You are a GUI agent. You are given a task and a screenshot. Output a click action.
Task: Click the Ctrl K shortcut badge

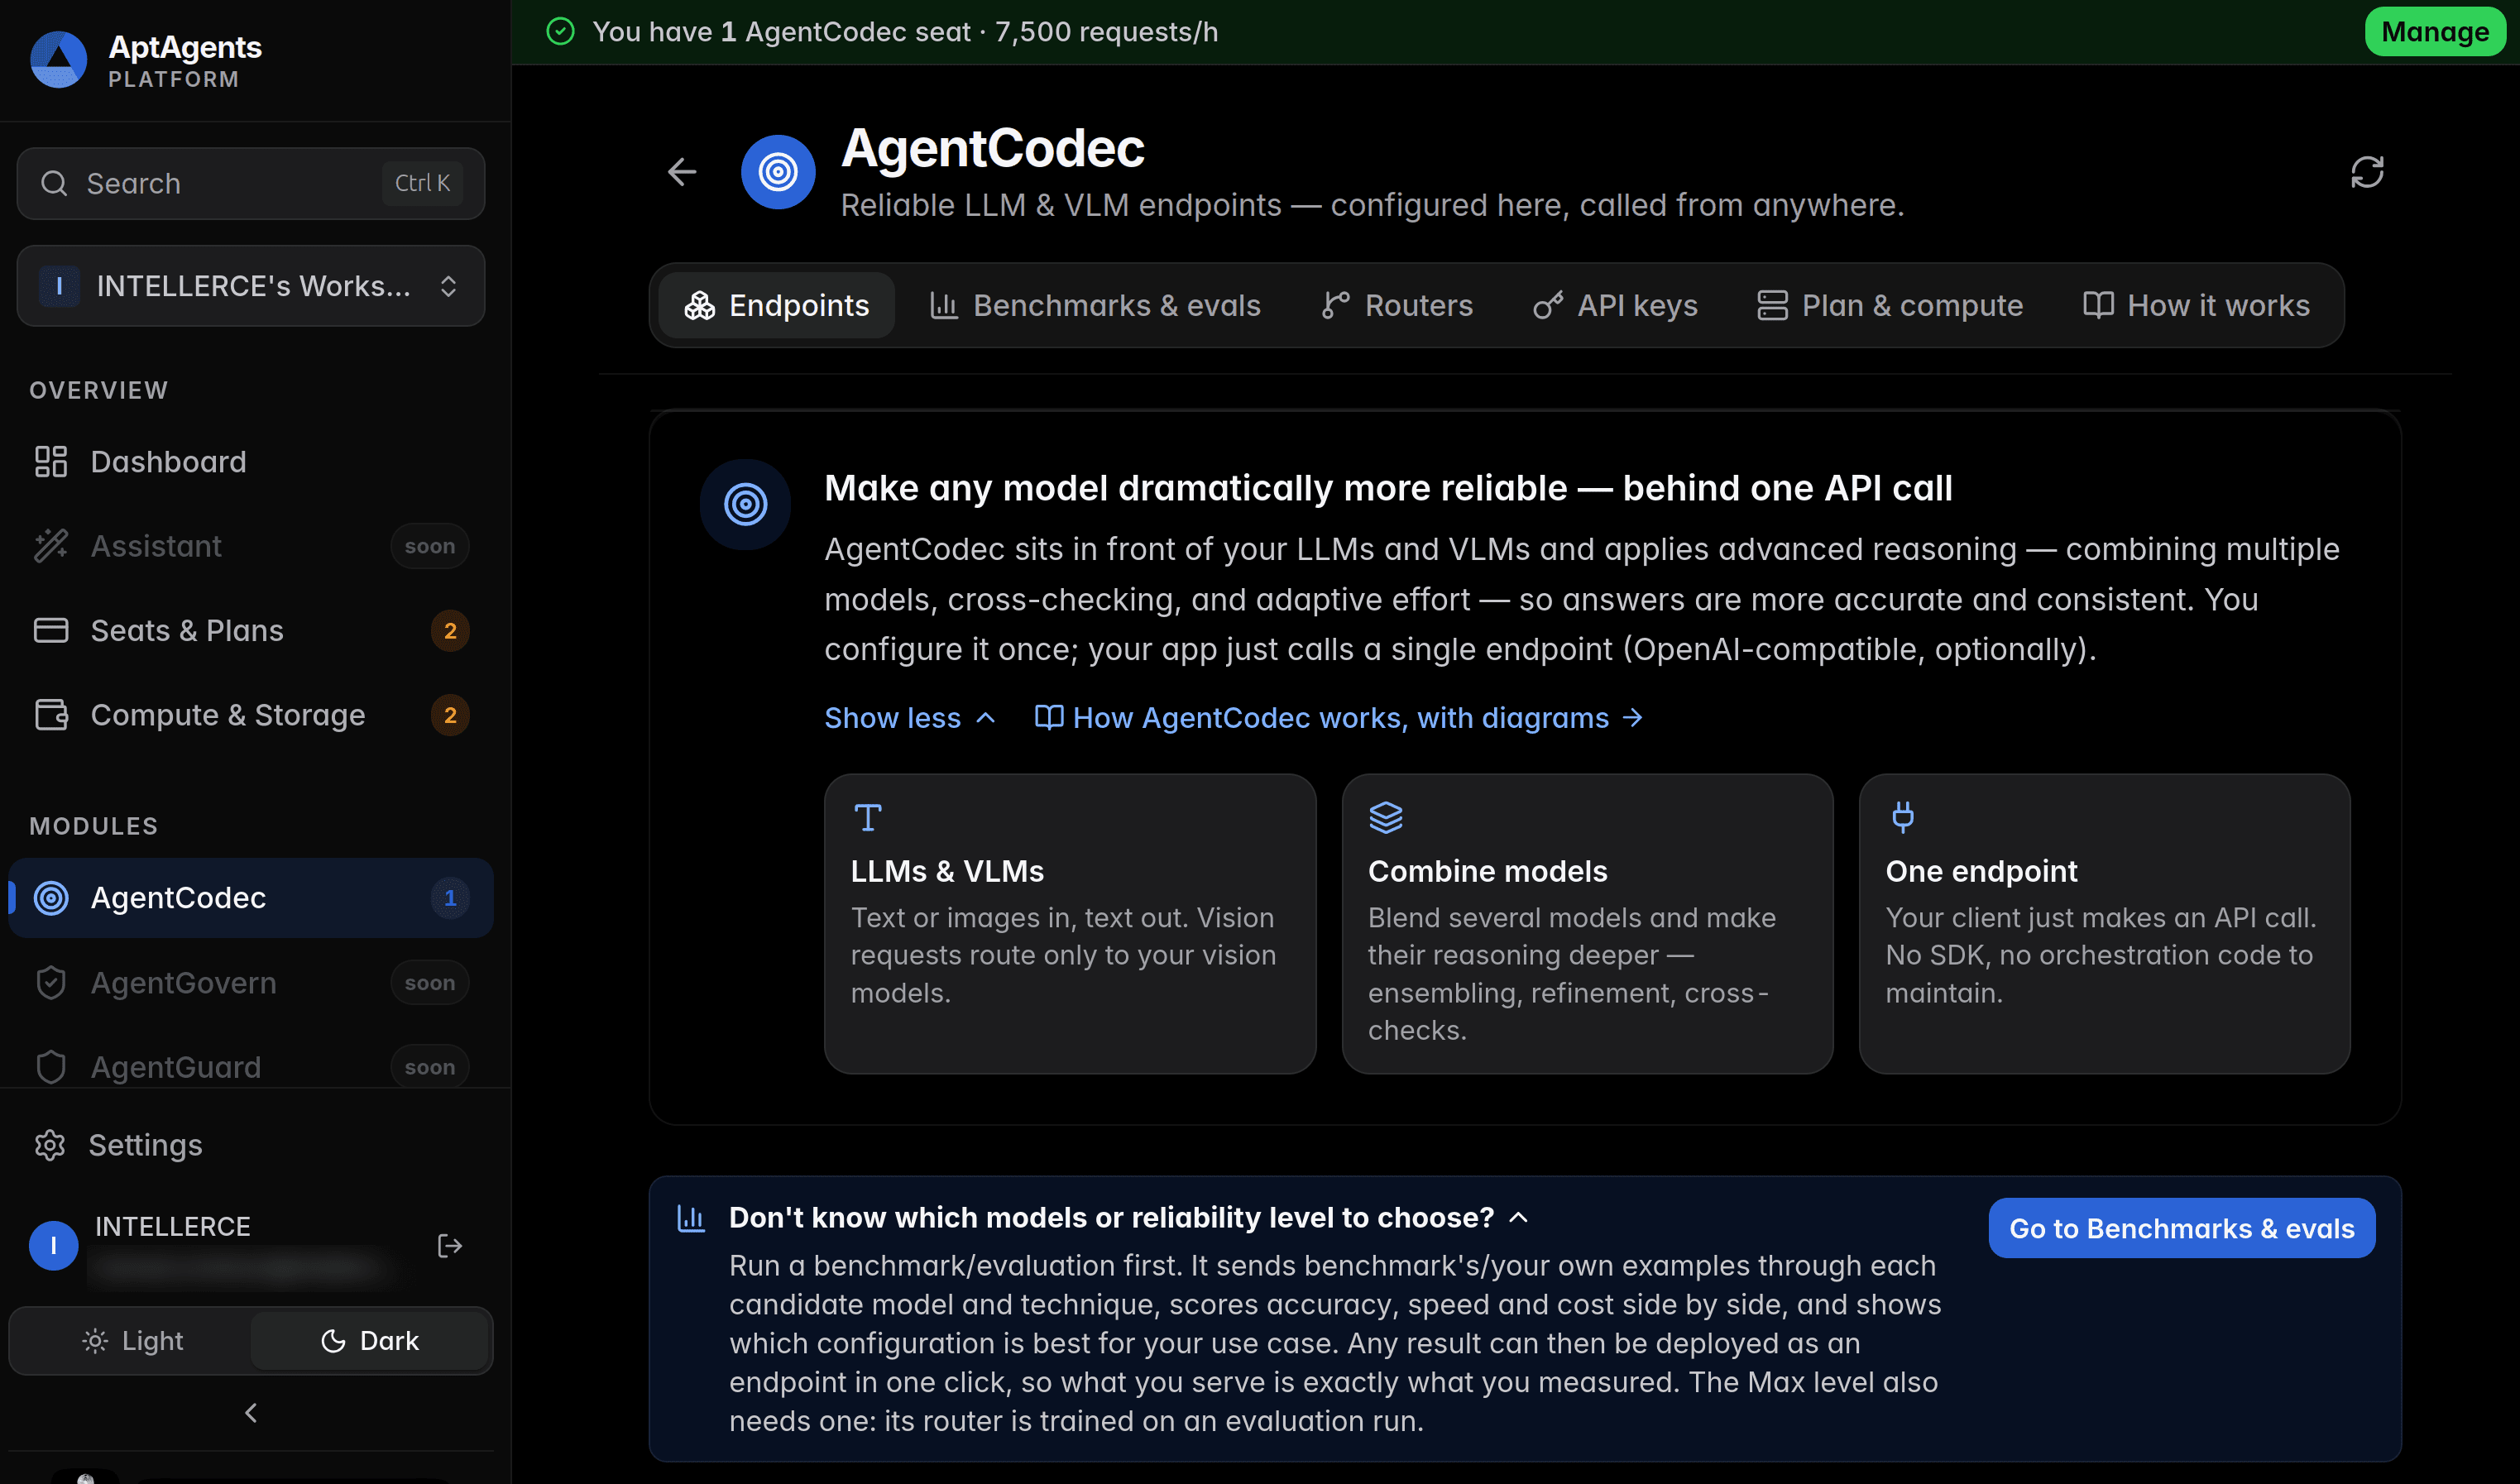[x=422, y=183]
